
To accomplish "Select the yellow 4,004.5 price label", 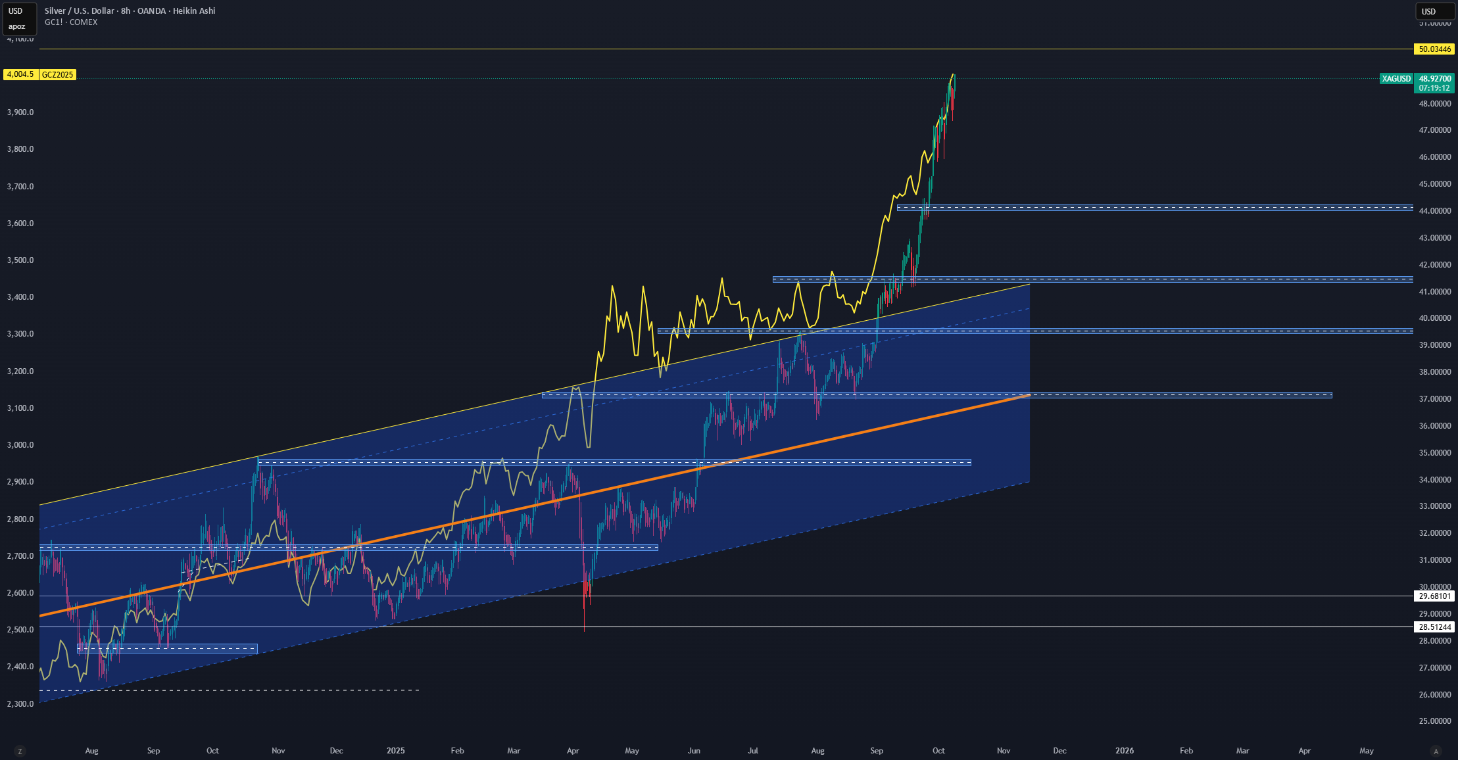I will click(21, 74).
